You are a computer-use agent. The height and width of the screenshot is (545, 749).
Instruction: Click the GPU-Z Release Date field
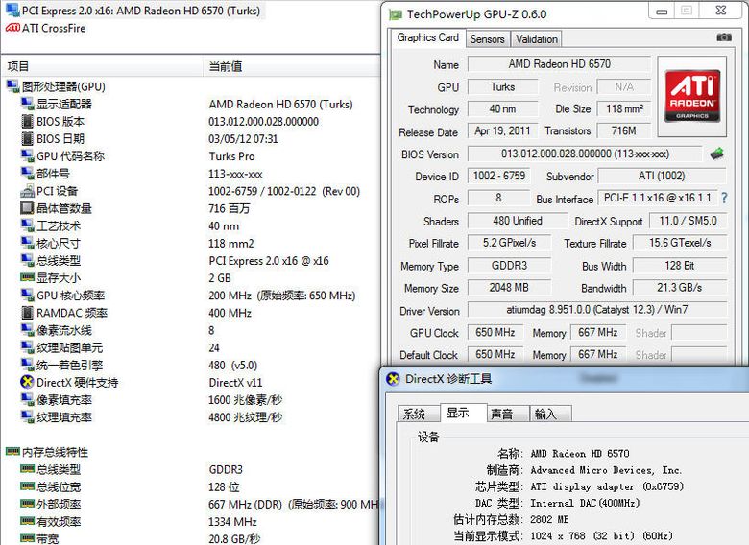point(502,130)
